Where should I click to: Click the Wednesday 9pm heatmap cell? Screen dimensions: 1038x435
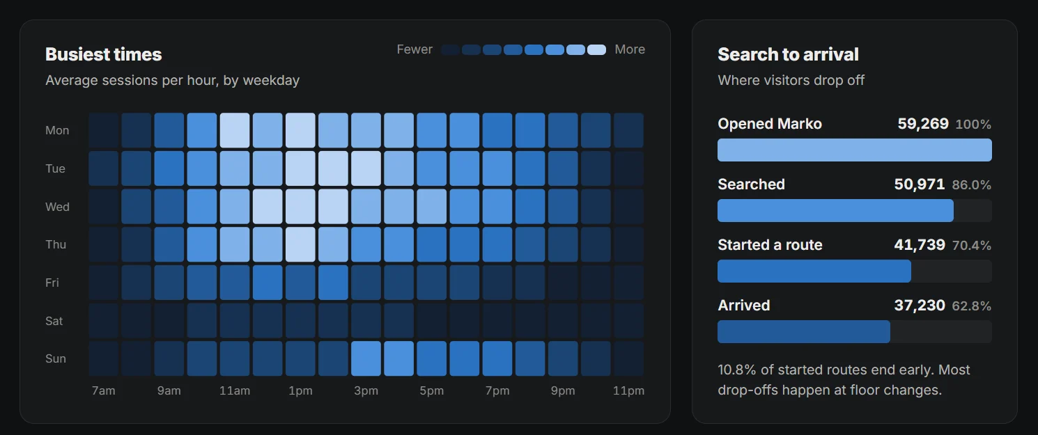pyautogui.click(x=563, y=206)
